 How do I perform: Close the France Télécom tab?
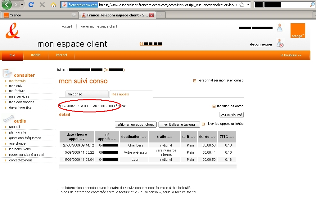(151, 15)
